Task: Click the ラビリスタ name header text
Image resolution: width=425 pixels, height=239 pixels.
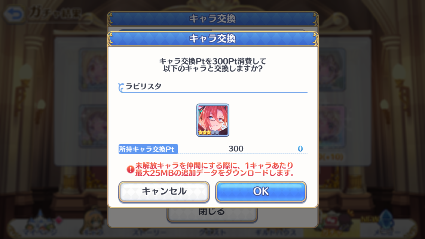Action: click(x=143, y=86)
